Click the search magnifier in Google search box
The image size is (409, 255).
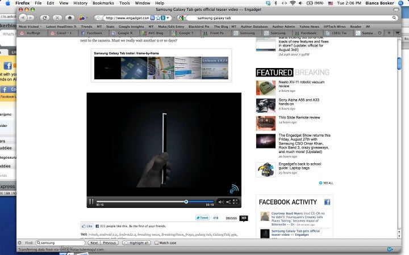click(394, 18)
